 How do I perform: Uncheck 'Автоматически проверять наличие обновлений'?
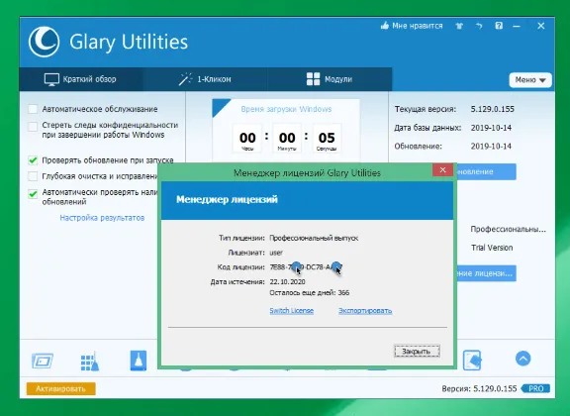[x=33, y=193]
